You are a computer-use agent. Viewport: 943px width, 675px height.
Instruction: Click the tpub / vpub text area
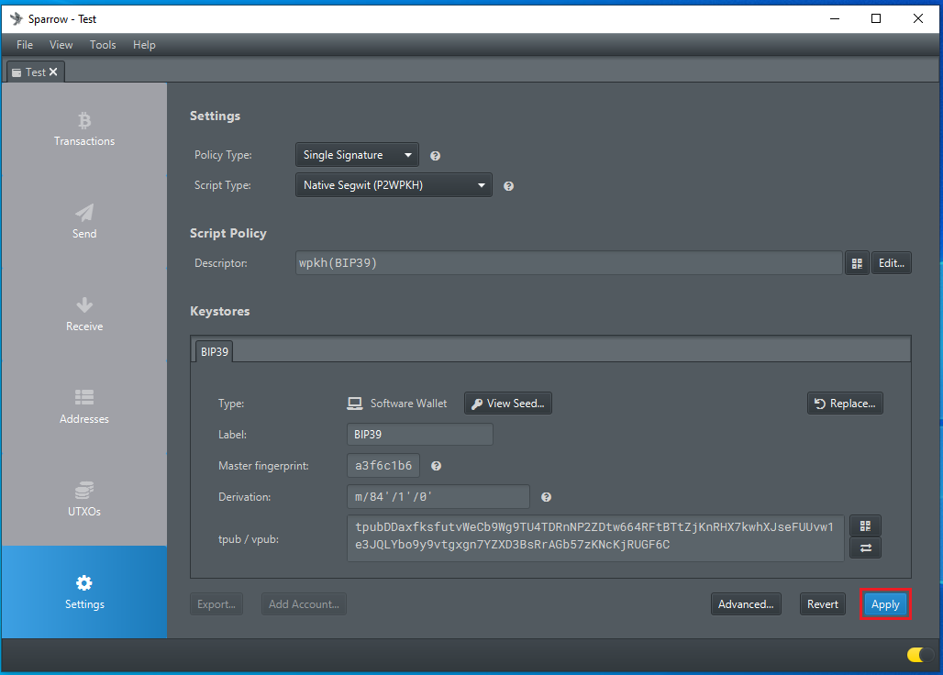(595, 538)
